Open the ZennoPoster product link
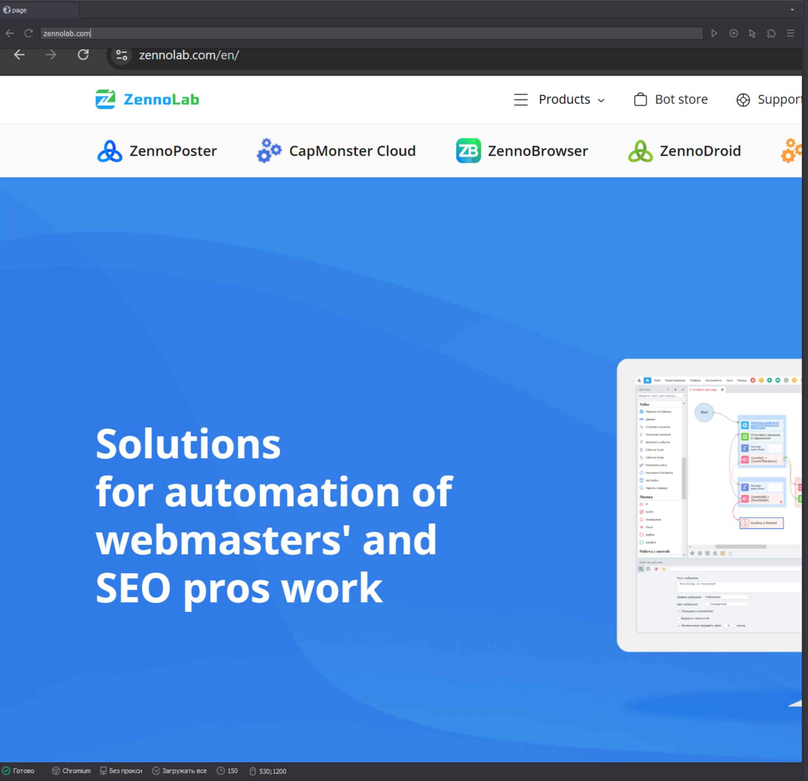This screenshot has width=808, height=781. [x=157, y=151]
